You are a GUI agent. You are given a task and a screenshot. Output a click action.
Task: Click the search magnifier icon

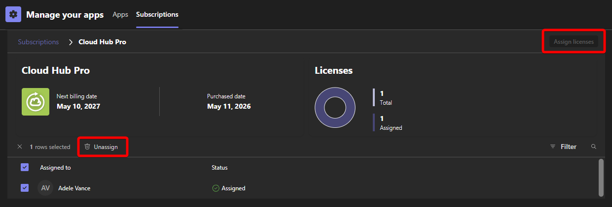(594, 147)
